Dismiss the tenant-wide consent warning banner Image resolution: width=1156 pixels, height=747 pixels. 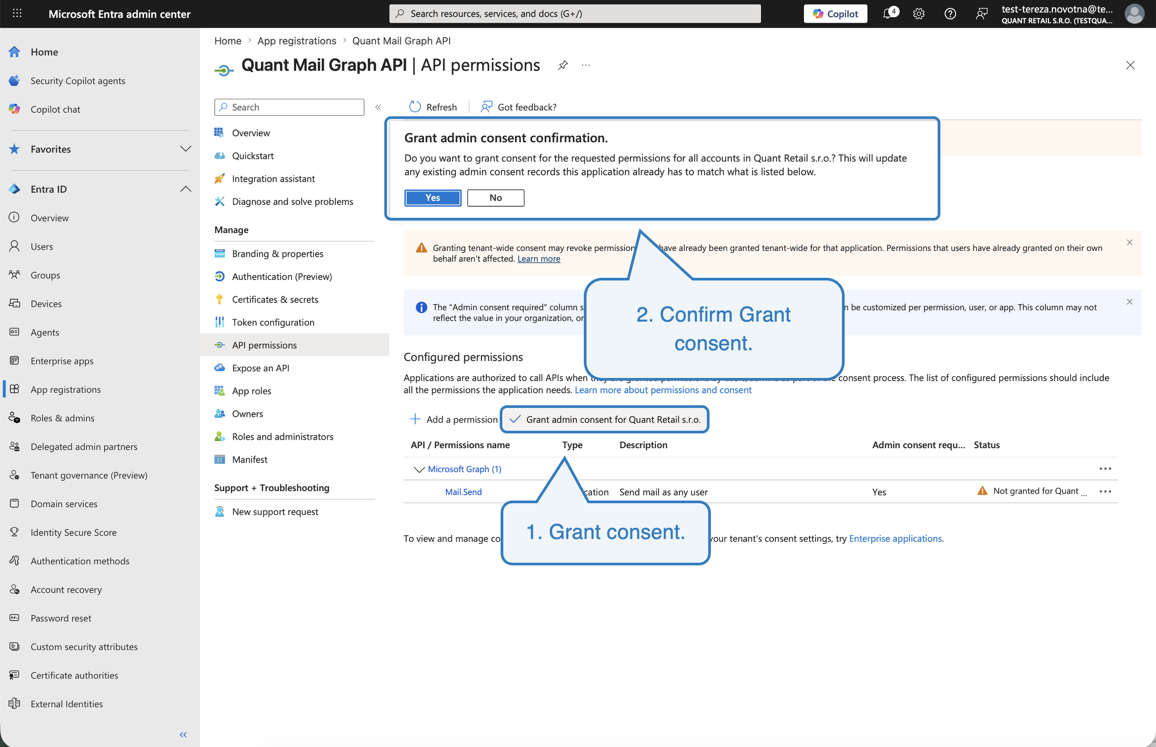coord(1129,242)
